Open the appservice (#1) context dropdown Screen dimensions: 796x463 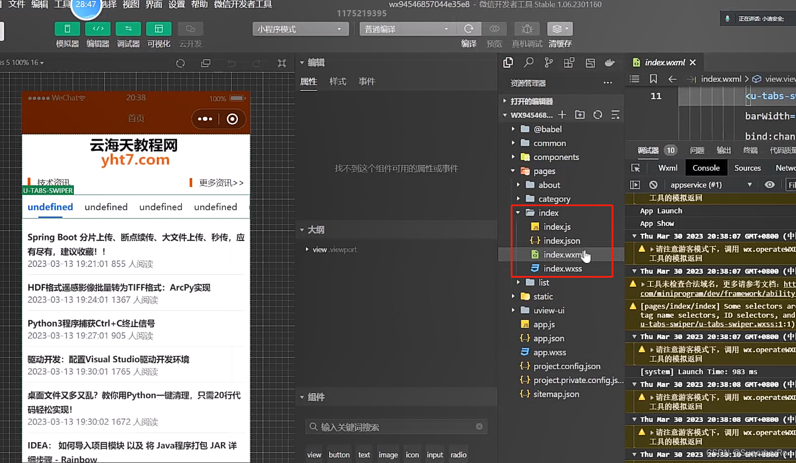(x=711, y=185)
